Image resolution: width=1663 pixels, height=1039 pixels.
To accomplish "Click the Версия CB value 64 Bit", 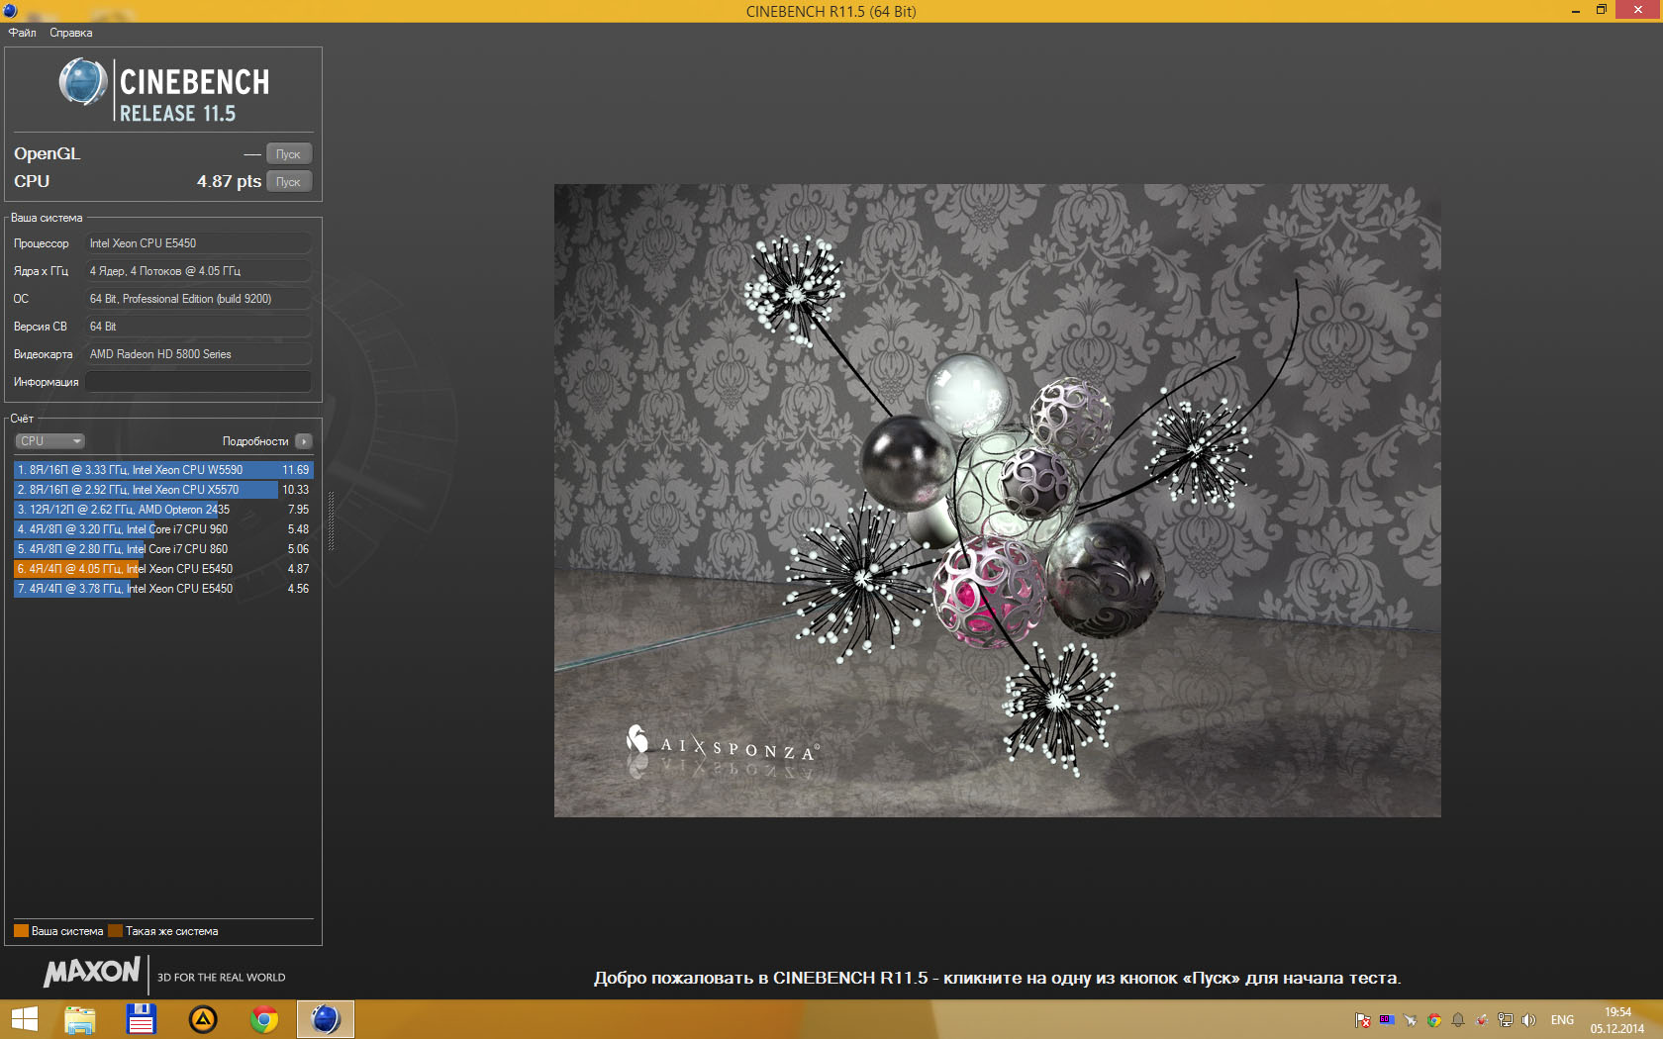I will (x=198, y=327).
